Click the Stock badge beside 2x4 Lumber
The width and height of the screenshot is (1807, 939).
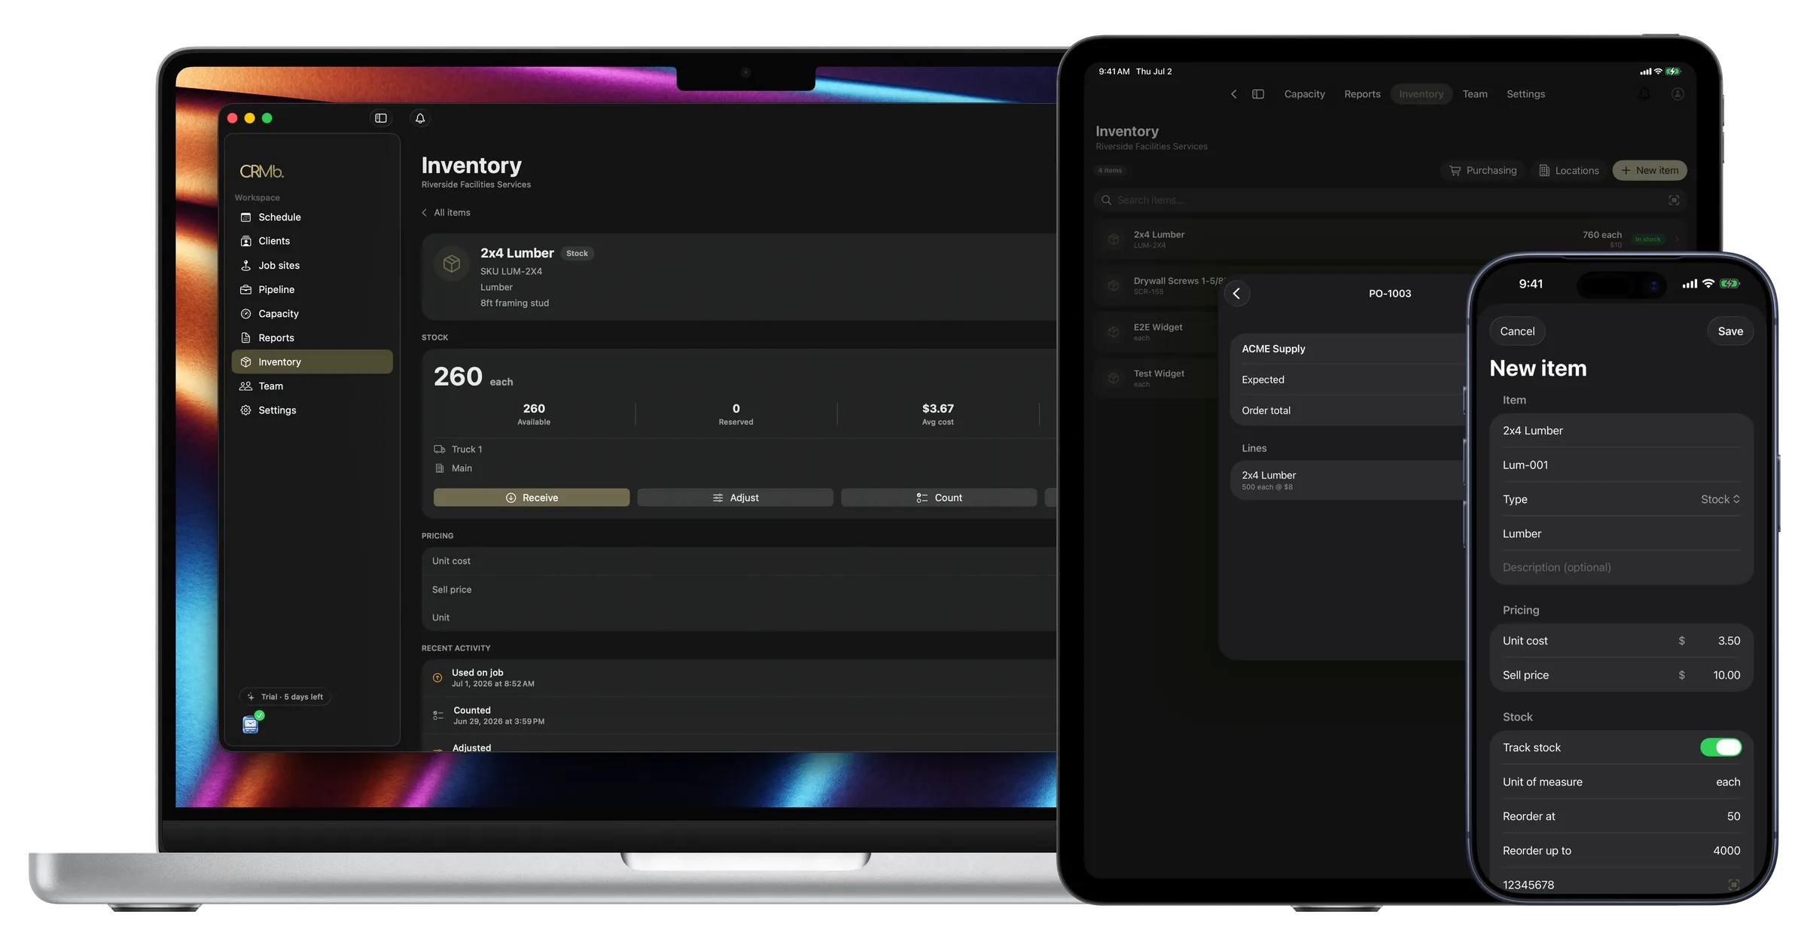tap(577, 254)
